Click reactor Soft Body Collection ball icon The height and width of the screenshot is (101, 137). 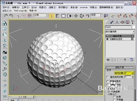pyautogui.click(x=5, y=34)
